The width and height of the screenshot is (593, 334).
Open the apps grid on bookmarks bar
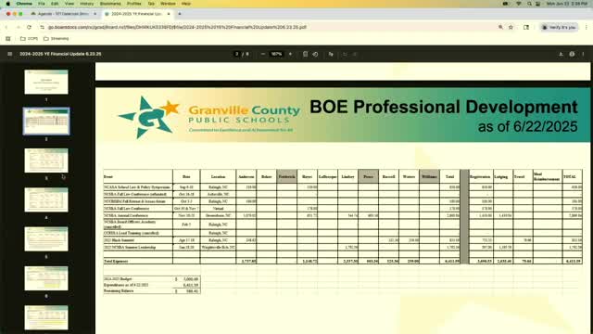tap(8, 39)
